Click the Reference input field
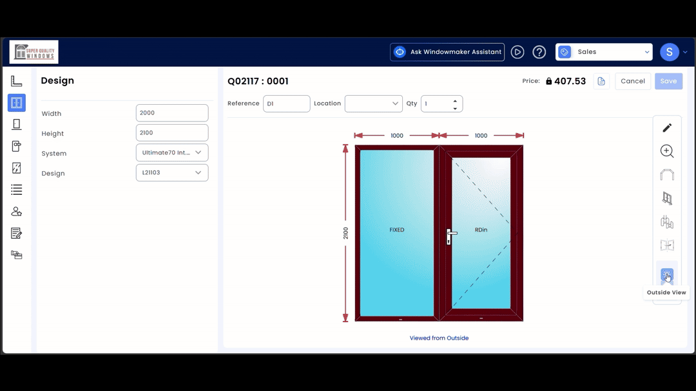 [286, 104]
